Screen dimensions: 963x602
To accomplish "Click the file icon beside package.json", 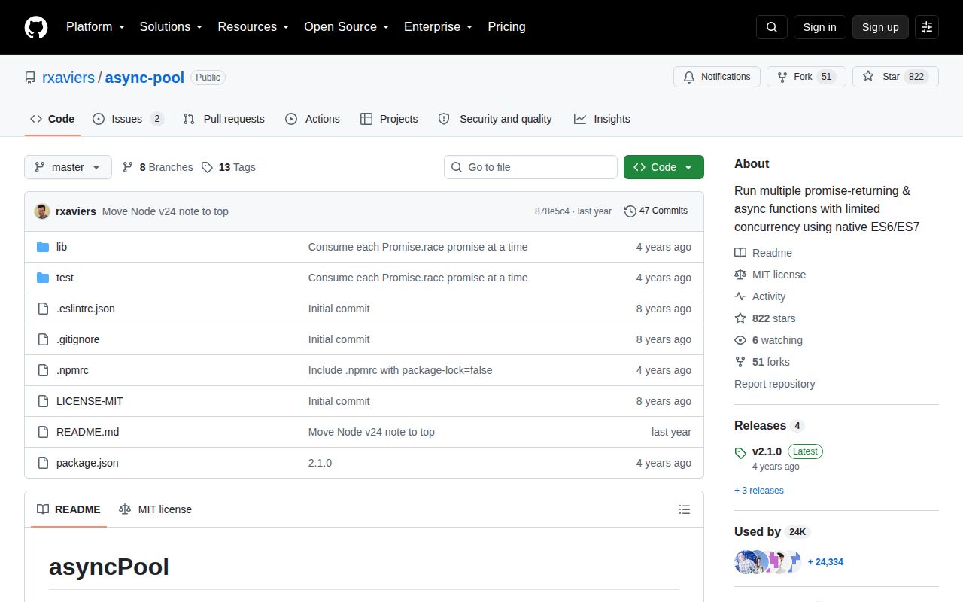I will click(x=43, y=463).
